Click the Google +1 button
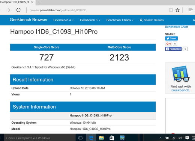Image resolution: width=195 pixels, height=141 pixels. [x=169, y=44]
